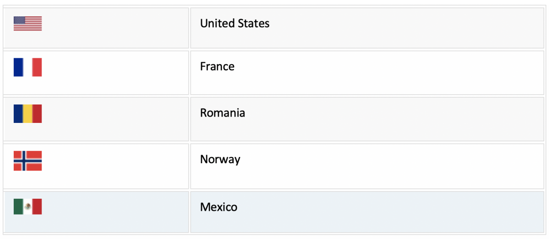Click the United States flag icon
The image size is (549, 239).
27,24
